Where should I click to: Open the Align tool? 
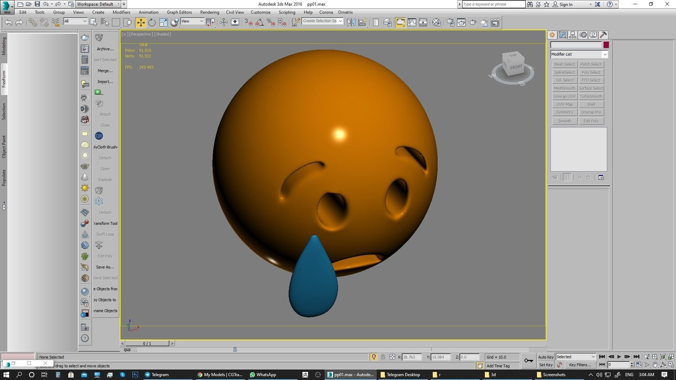362,23
